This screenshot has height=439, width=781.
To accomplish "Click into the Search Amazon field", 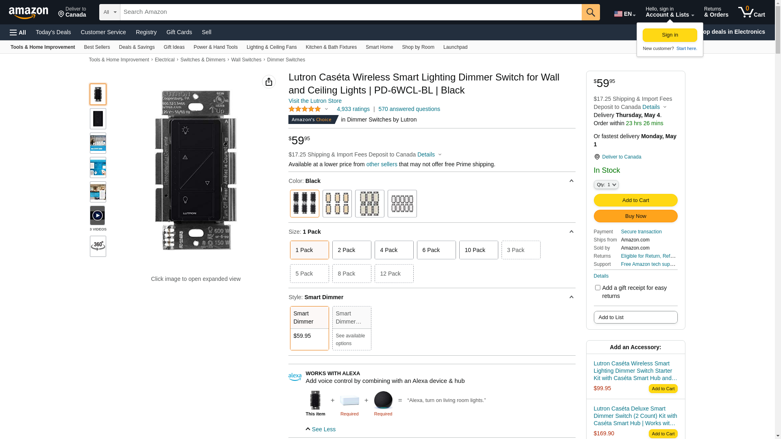I will tap(351, 12).
